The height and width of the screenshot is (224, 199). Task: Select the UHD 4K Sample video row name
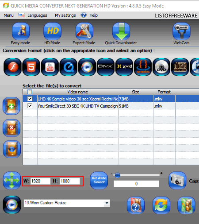coord(78,99)
